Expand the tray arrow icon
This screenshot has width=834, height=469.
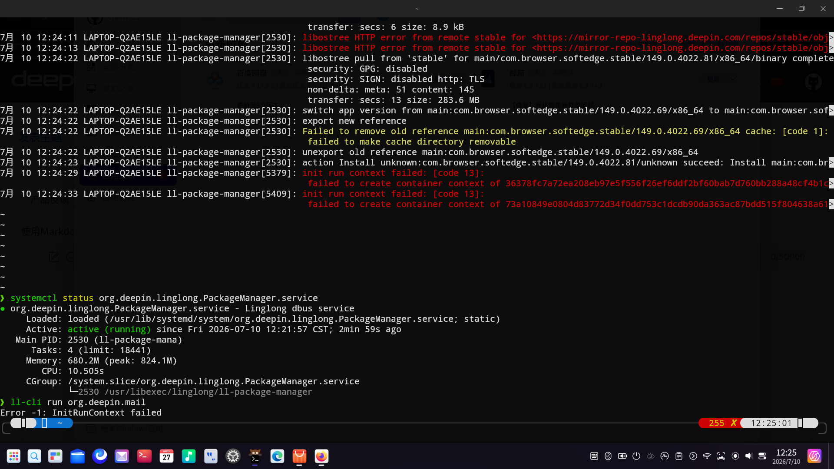pos(693,456)
